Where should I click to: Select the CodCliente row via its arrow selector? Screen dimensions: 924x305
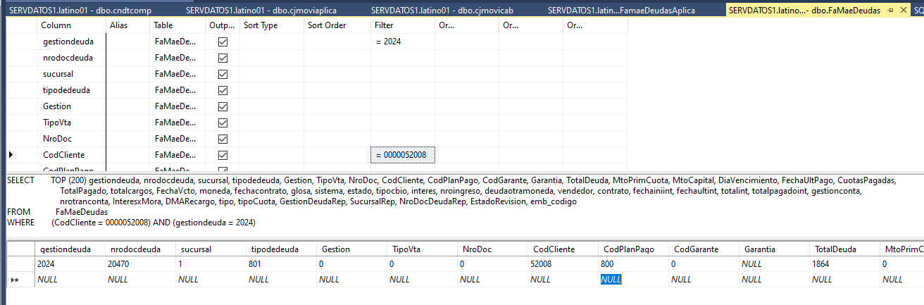pos(11,154)
